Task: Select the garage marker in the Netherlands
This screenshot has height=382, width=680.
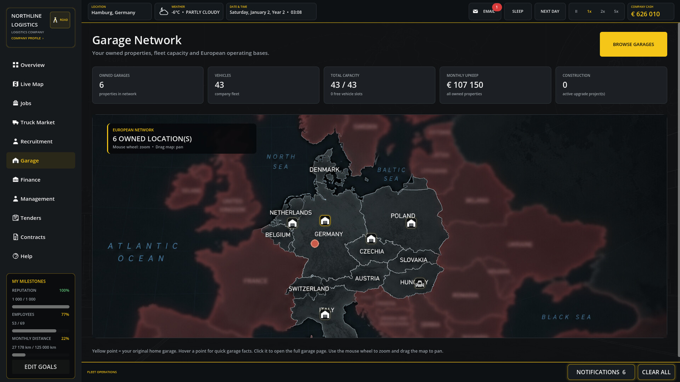Action: (292, 223)
